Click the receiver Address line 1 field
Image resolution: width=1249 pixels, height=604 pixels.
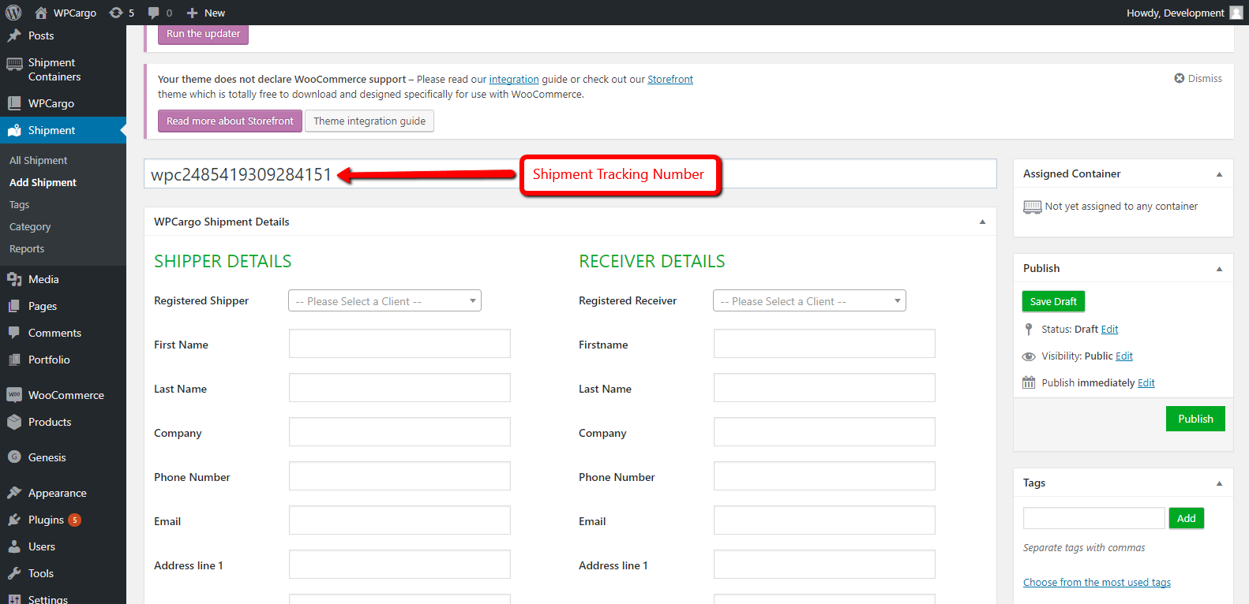[824, 565]
